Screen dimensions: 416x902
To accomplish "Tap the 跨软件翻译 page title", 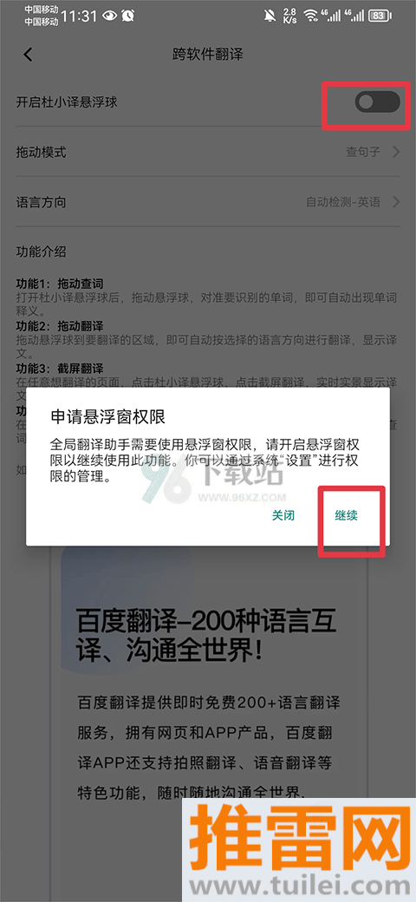I will (x=208, y=55).
